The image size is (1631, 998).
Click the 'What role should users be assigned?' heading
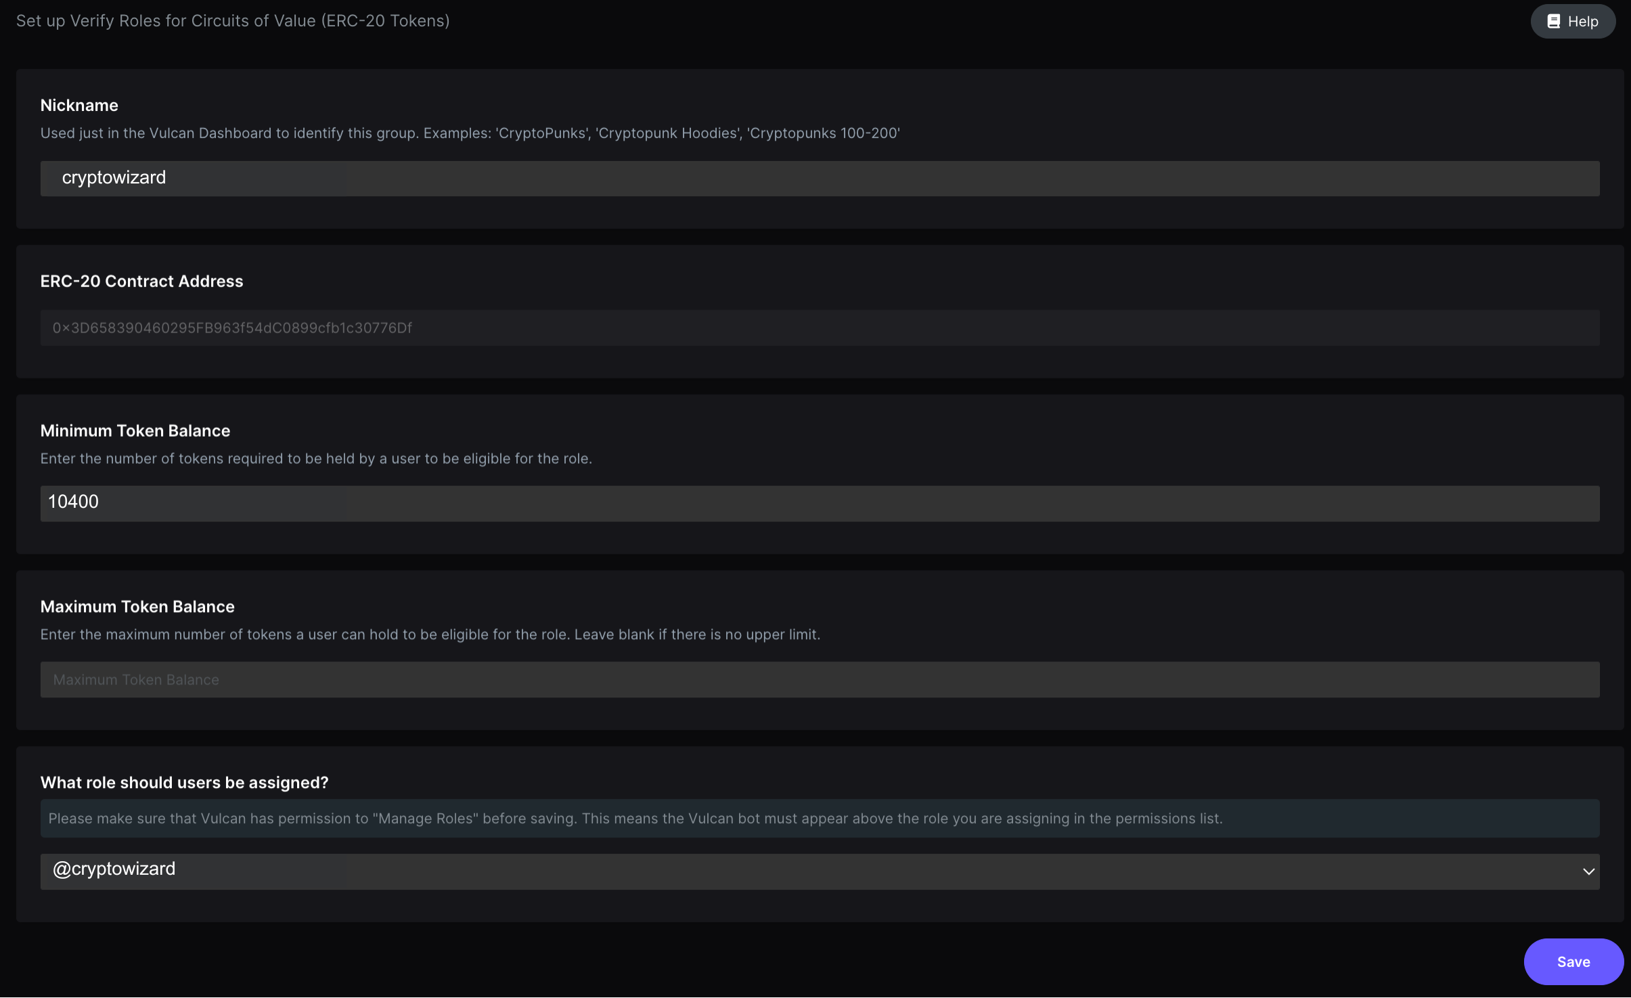click(x=184, y=783)
